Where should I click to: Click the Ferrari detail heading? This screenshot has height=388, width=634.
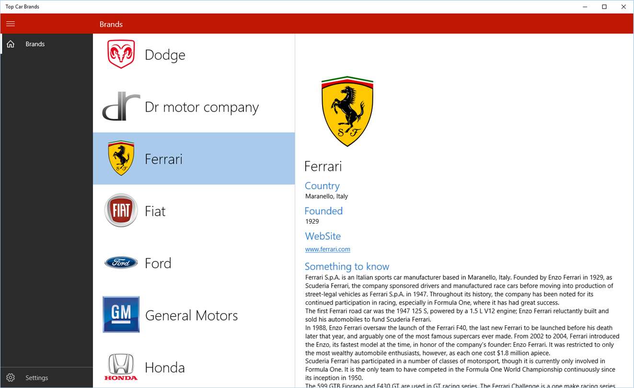click(x=323, y=166)
